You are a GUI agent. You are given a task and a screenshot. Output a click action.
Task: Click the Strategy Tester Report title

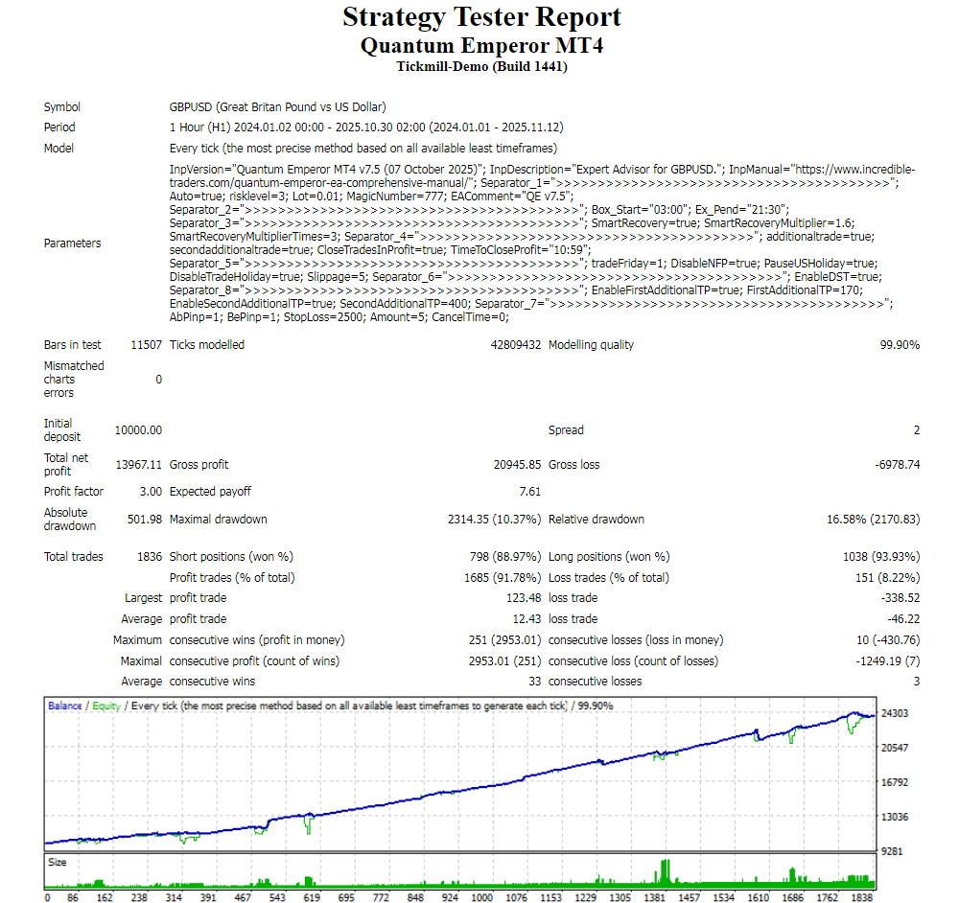pyautogui.click(x=481, y=17)
